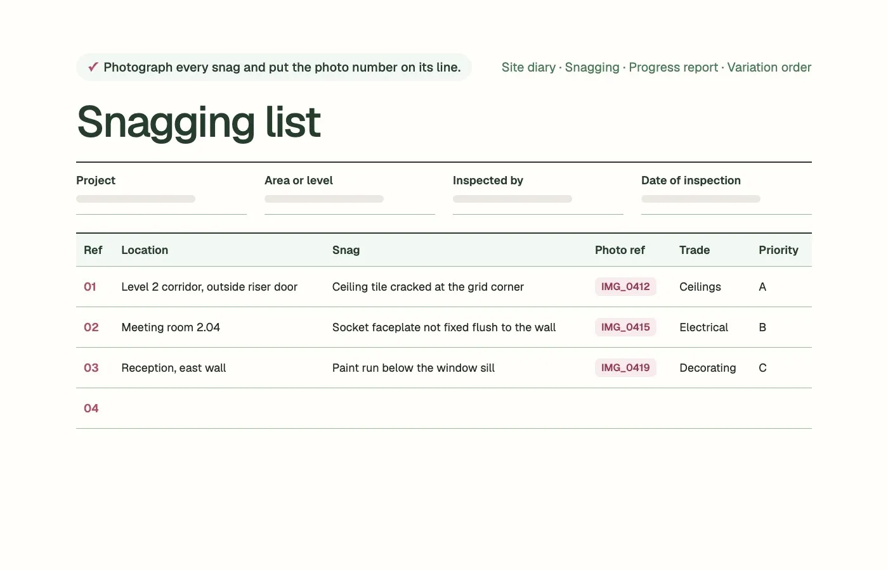Click the 'Photograph every snag' tip text
This screenshot has height=570, width=888.
point(282,67)
